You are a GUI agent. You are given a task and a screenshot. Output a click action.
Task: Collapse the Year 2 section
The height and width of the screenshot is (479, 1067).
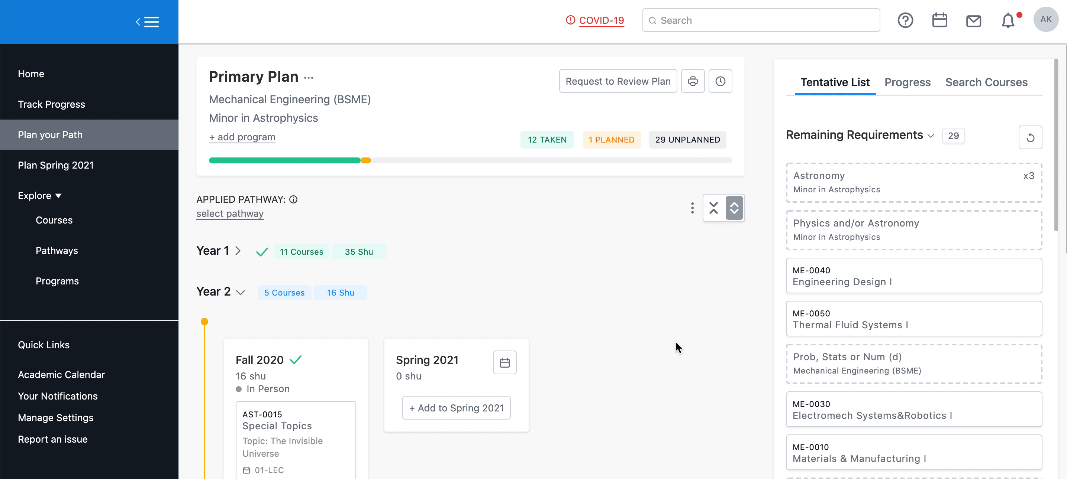pos(240,293)
